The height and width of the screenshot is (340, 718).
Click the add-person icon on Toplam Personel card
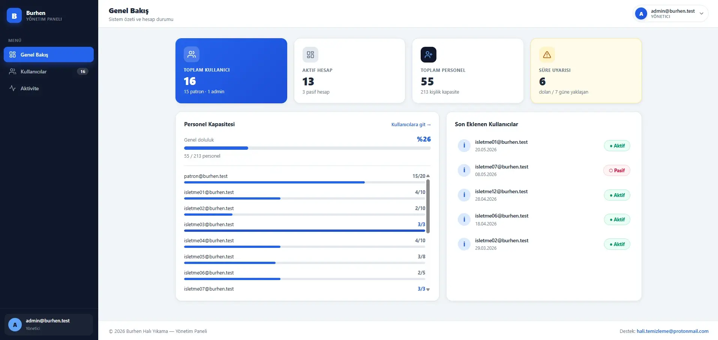tap(429, 55)
